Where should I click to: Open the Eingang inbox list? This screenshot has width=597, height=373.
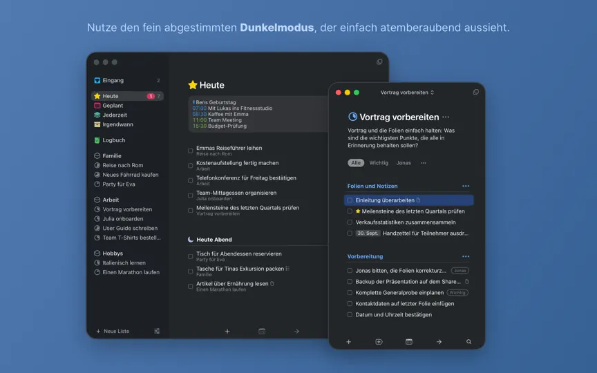127,80
